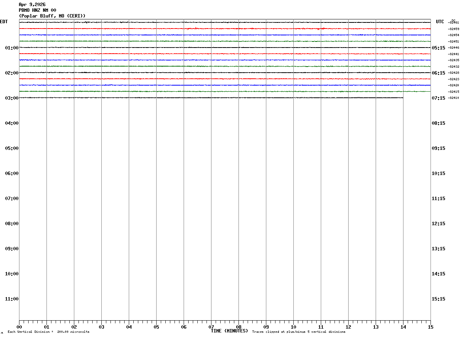Click the "EDT" timezone label
This screenshot has height=337, width=461.
[x=4, y=22]
